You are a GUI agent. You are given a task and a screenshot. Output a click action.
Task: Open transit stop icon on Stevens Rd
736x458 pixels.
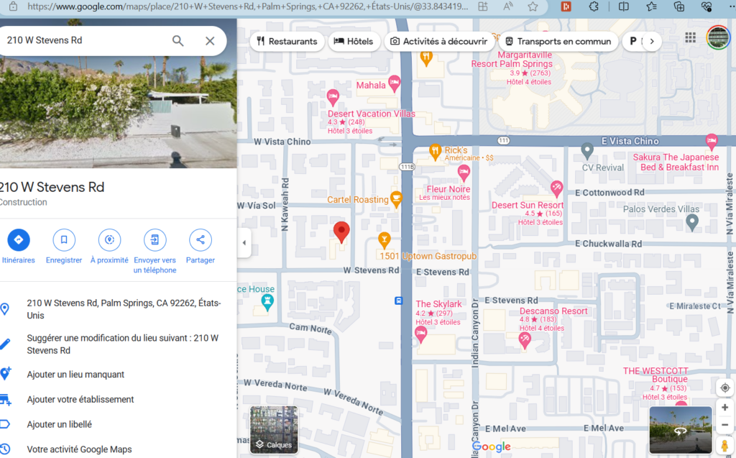398,301
